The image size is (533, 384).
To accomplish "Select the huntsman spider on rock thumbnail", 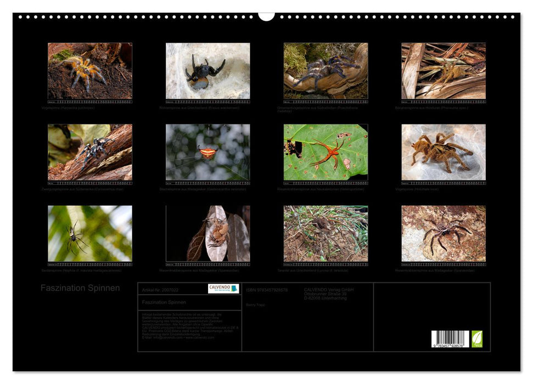I will tap(444, 234).
